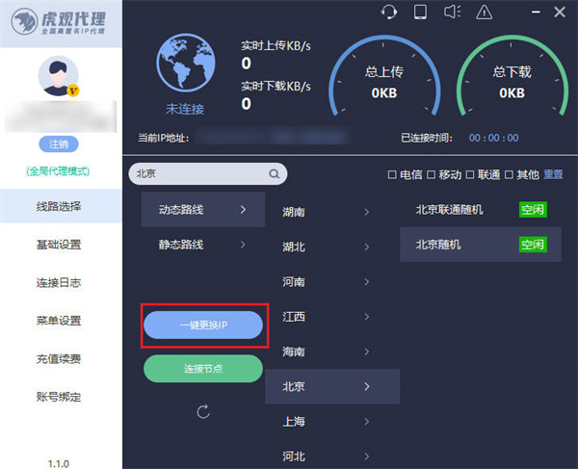Click the refresh icon below connect button
Screen dimensions: 578x469
[202, 412]
